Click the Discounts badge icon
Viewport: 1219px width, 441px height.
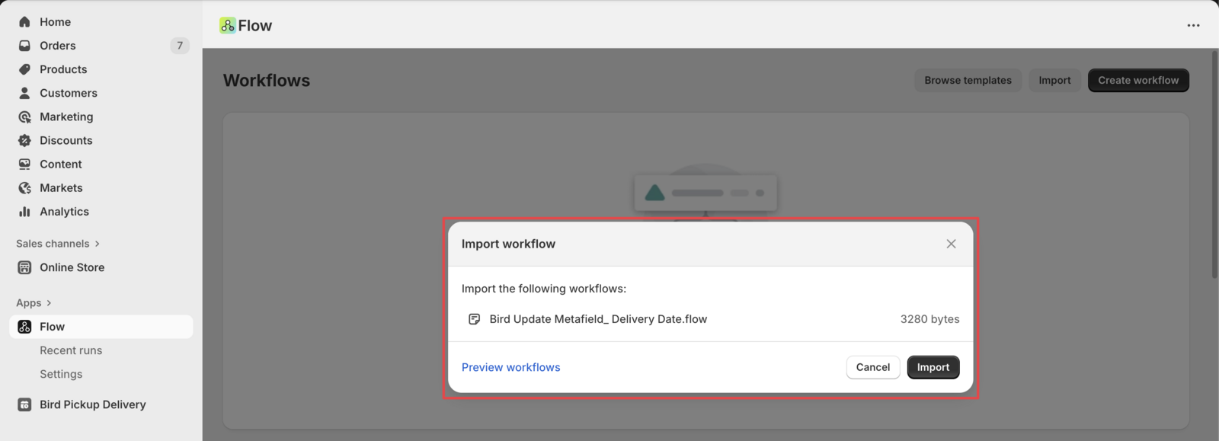24,140
